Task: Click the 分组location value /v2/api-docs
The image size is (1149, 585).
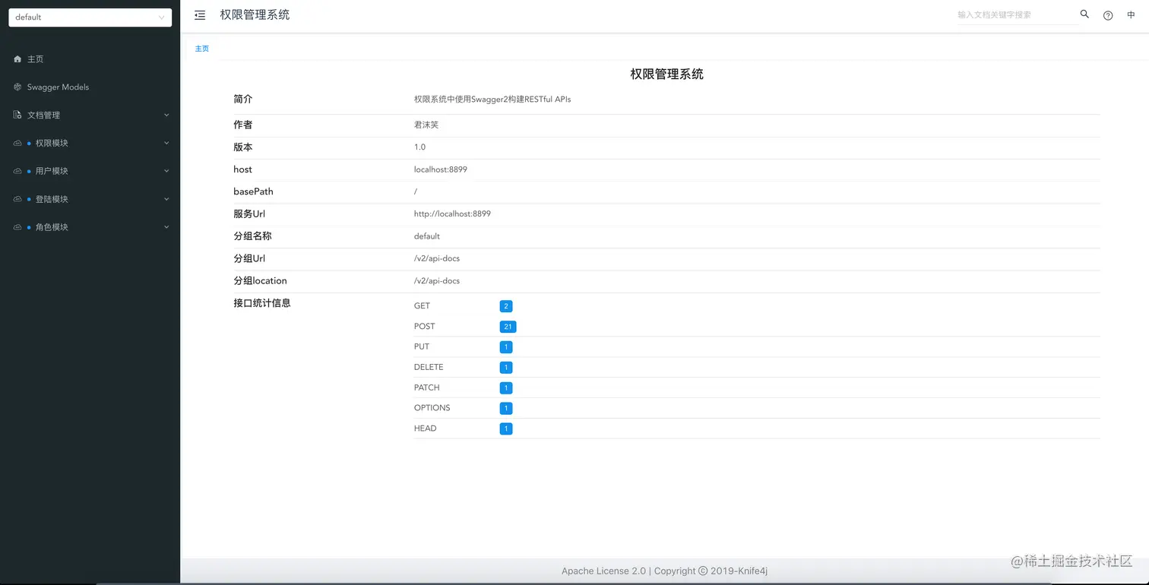Action: (x=437, y=281)
